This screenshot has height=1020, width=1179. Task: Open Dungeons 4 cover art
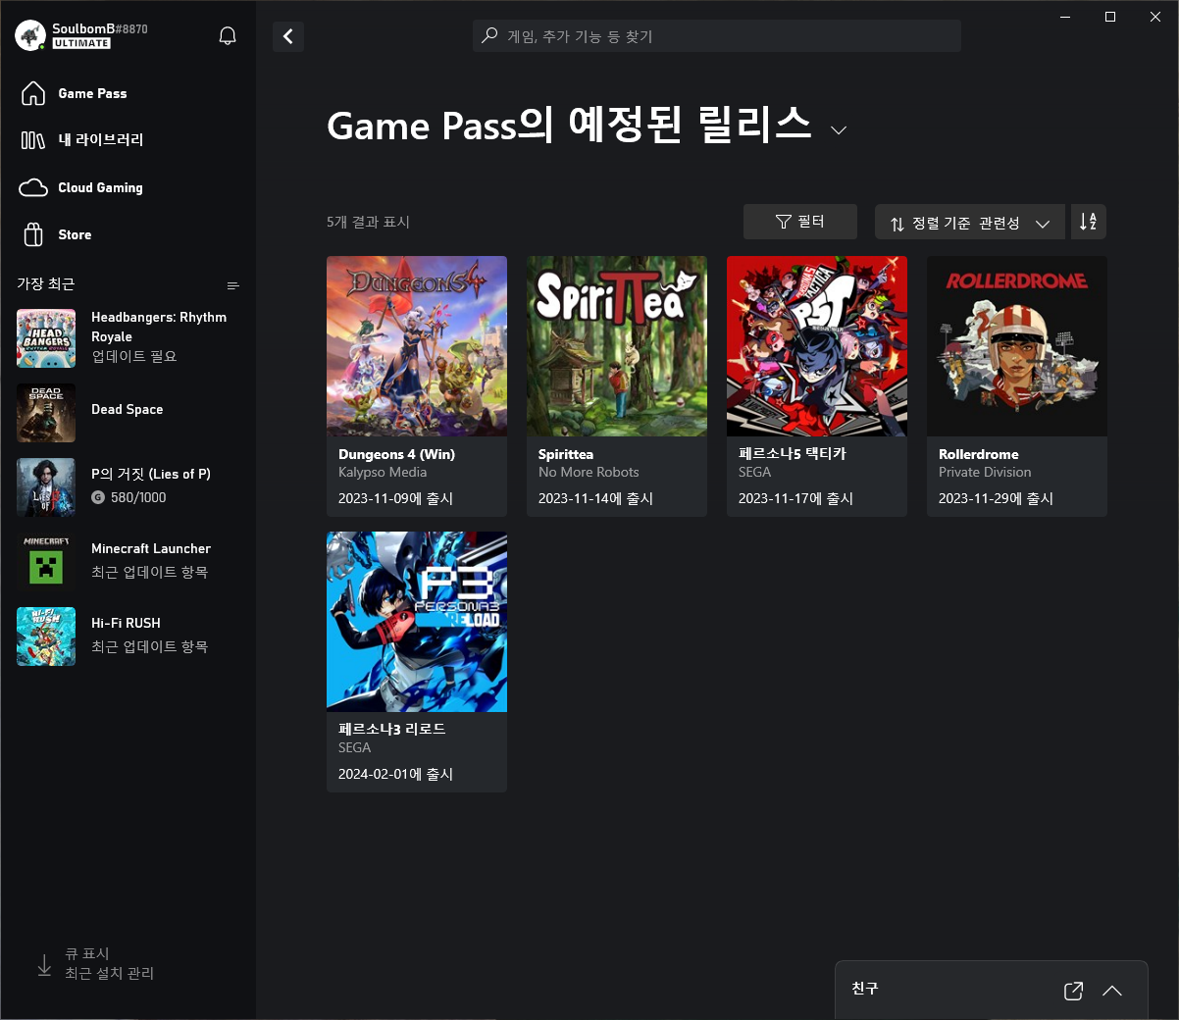point(417,346)
